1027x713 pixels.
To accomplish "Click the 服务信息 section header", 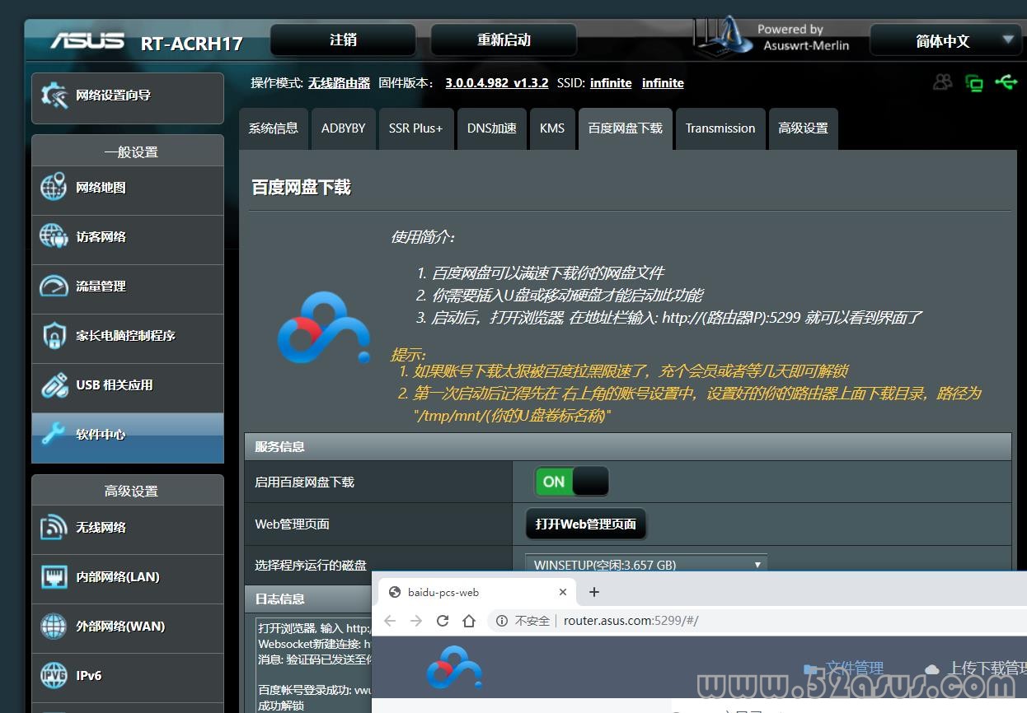I will (628, 447).
